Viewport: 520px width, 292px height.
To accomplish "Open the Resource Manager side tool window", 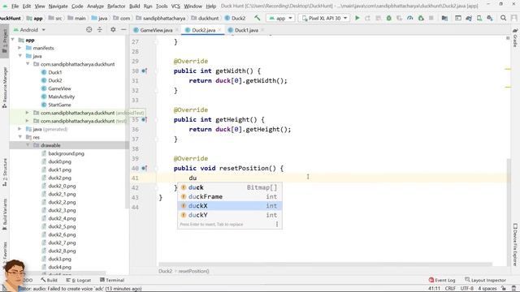I will 5,87.
